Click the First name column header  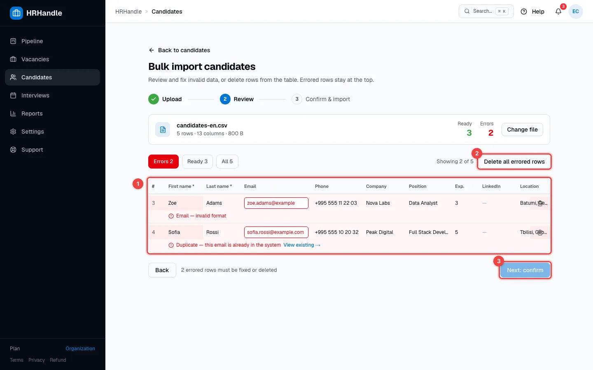[181, 186]
